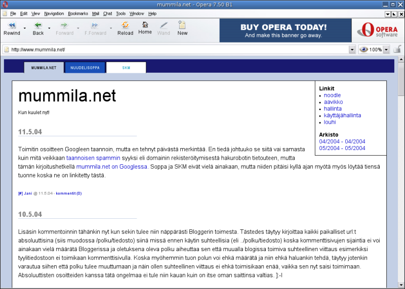Select the SKM tab
The width and height of the screenshot is (405, 289).
point(126,67)
